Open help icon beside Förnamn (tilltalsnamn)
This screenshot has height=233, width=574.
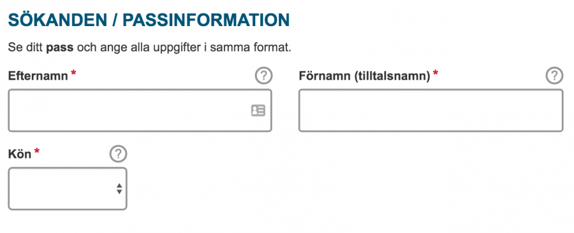pos(554,76)
